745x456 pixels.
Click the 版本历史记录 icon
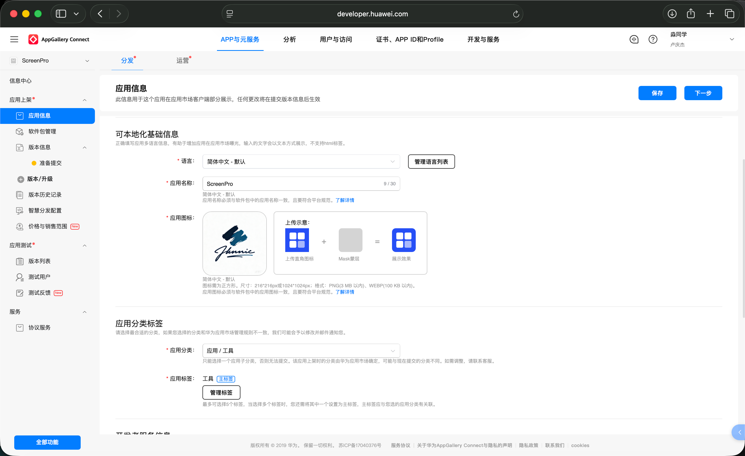pos(20,195)
